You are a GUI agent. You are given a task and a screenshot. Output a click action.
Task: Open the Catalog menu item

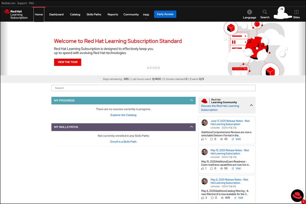click(x=75, y=14)
